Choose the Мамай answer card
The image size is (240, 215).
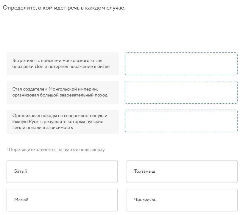62,200
